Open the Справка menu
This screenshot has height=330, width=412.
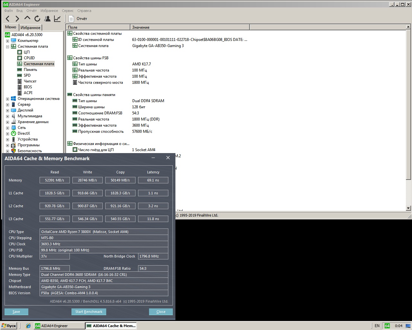click(84, 11)
